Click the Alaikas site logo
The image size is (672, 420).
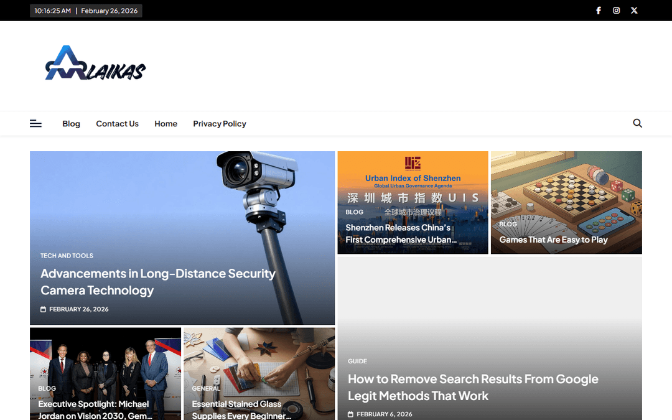[95, 63]
